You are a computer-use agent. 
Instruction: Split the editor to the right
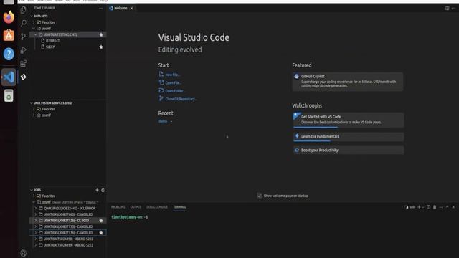click(447, 8)
